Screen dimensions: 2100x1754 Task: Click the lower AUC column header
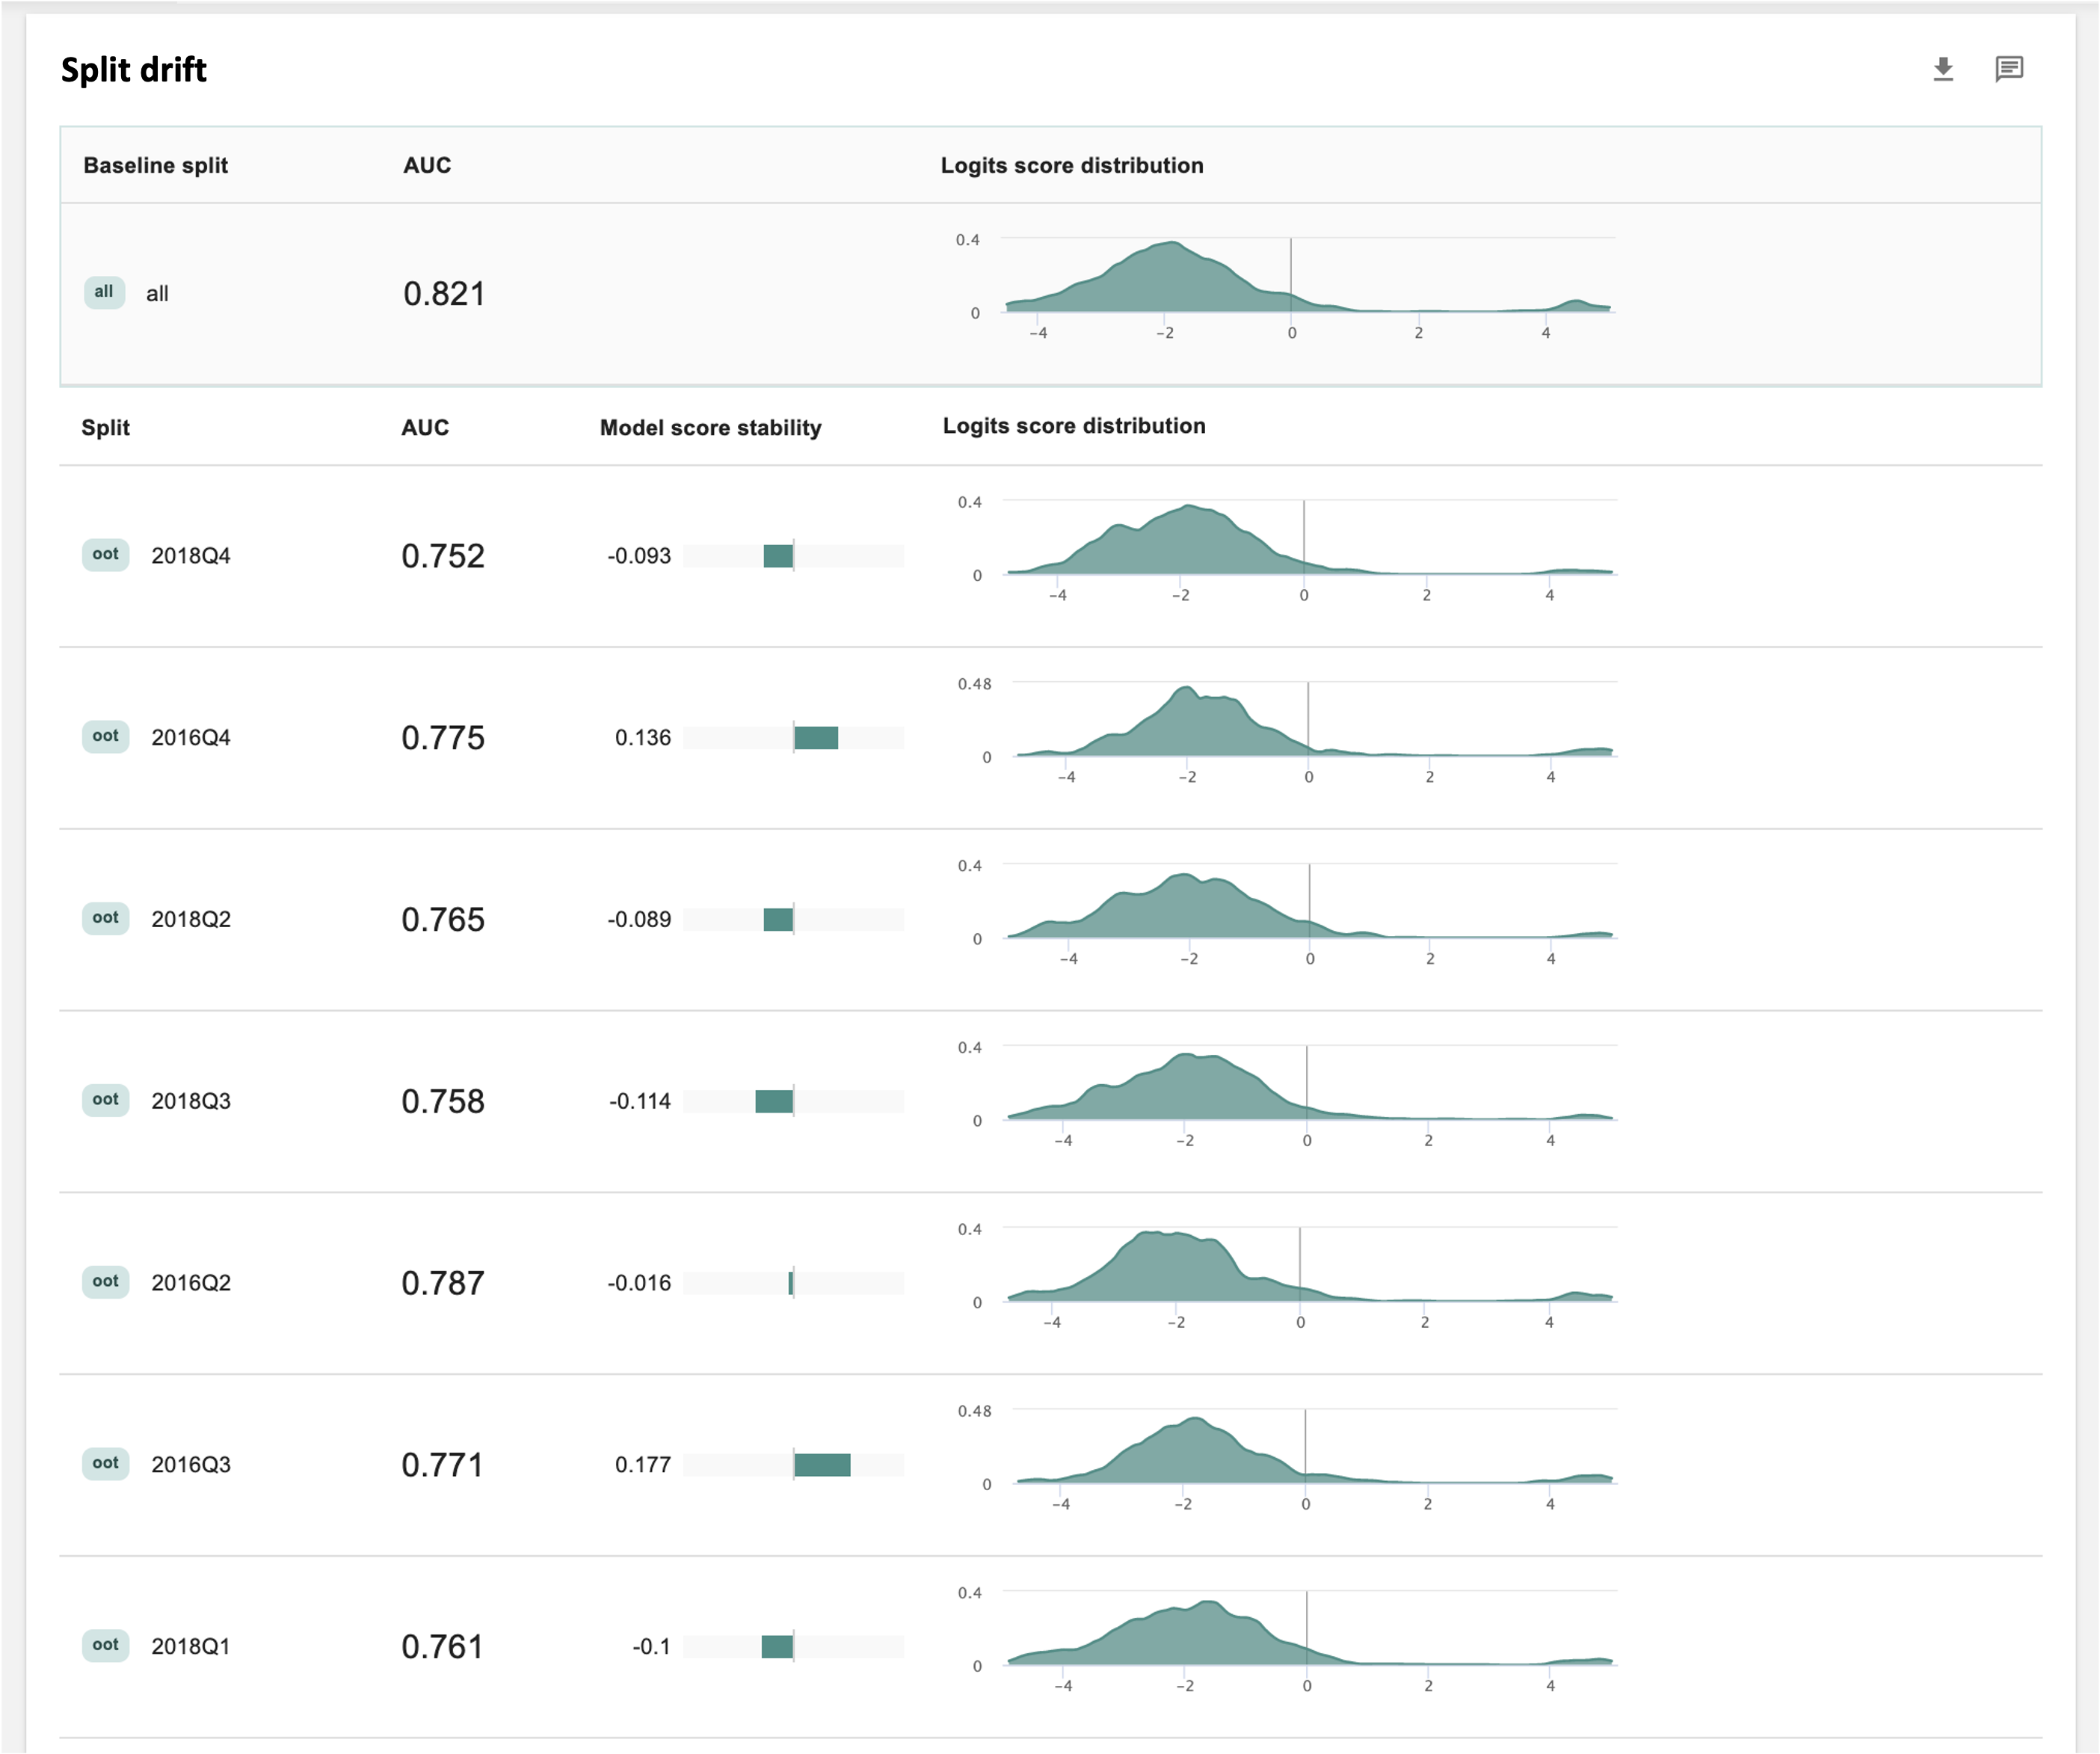coord(425,427)
